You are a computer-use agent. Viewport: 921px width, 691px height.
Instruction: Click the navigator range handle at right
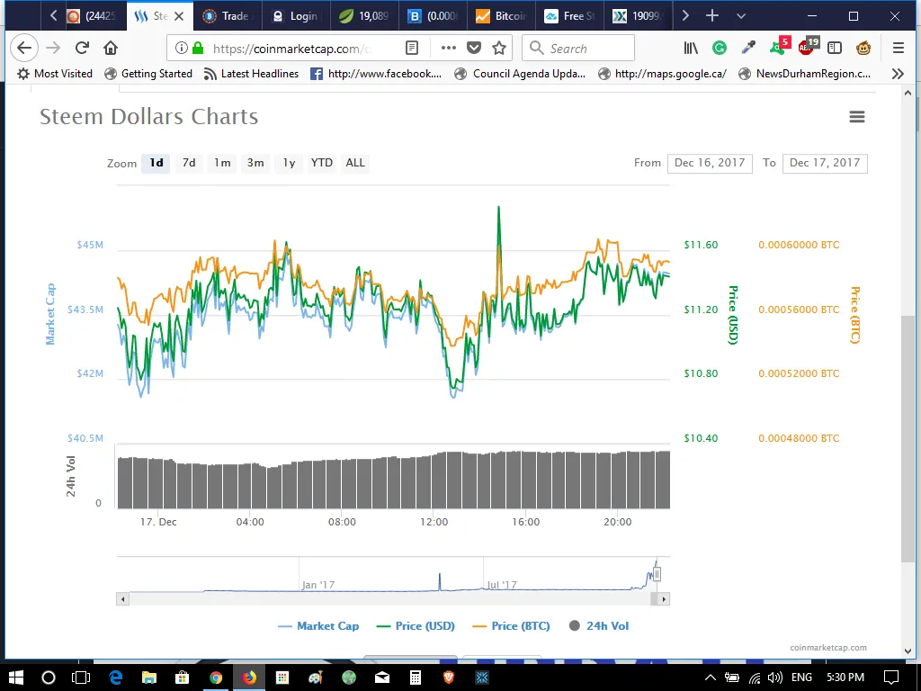coord(657,574)
